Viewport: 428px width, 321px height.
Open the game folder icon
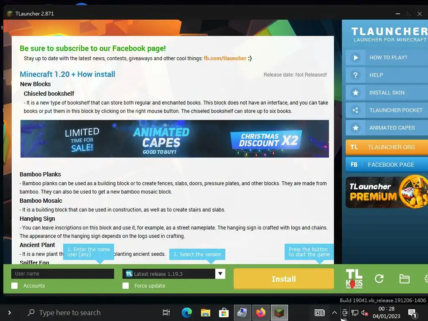click(x=404, y=279)
